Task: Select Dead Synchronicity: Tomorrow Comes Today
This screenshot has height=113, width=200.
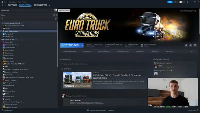Action: 19,78
